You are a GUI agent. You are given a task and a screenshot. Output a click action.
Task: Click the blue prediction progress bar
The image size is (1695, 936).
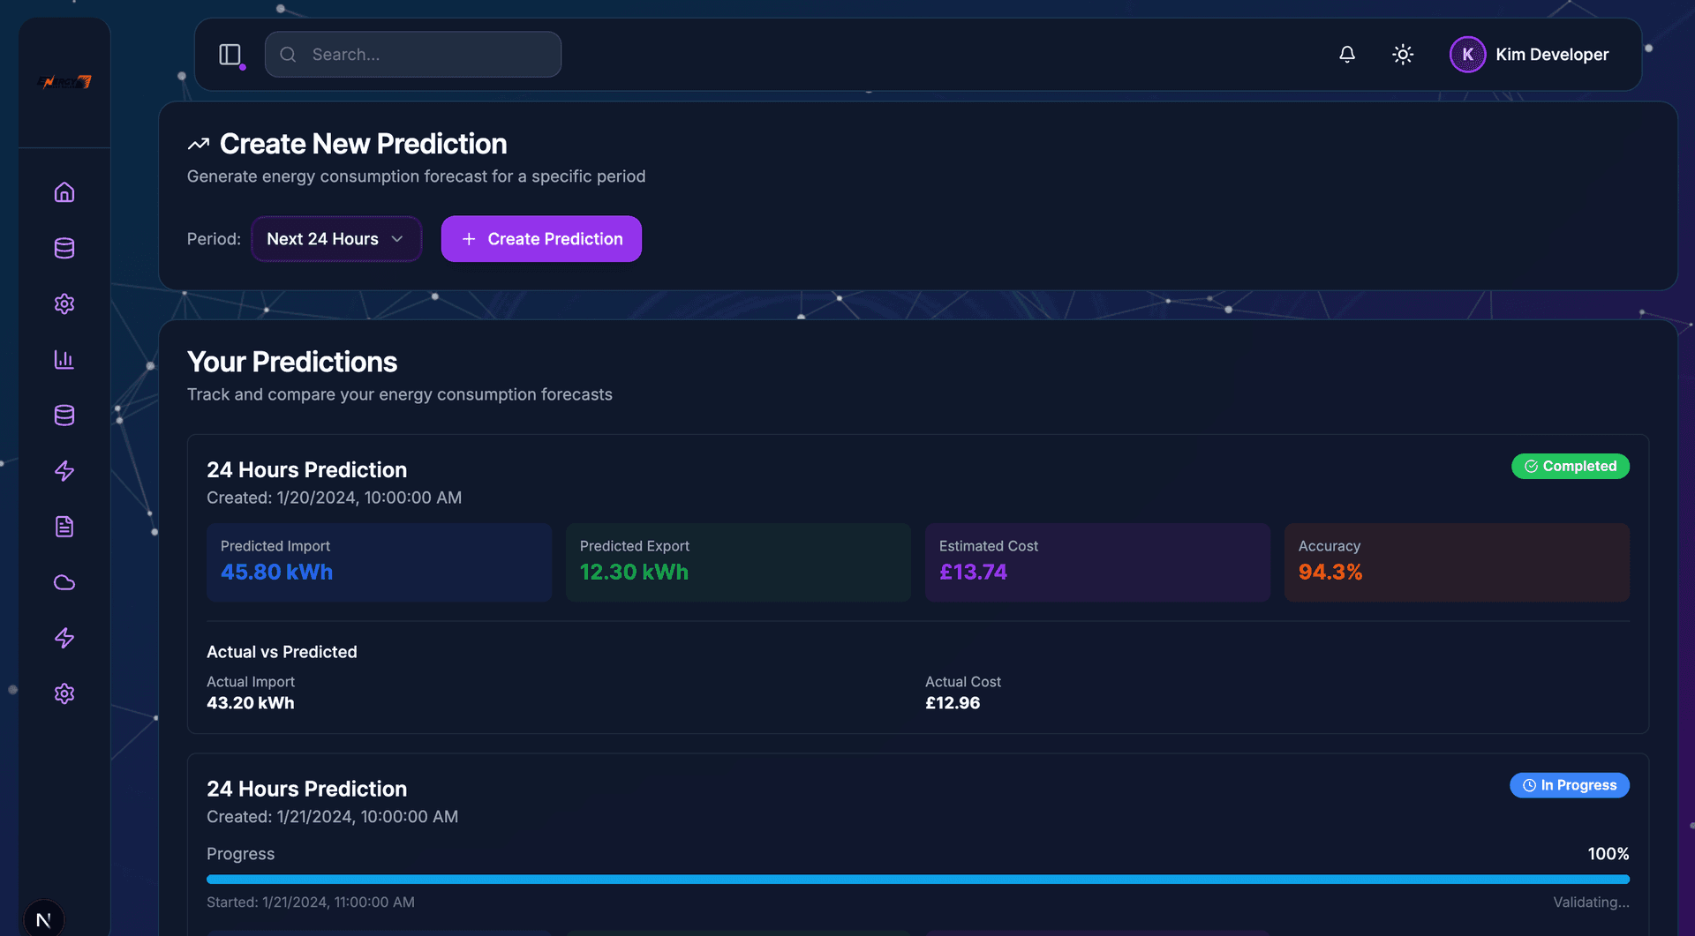tap(917, 880)
